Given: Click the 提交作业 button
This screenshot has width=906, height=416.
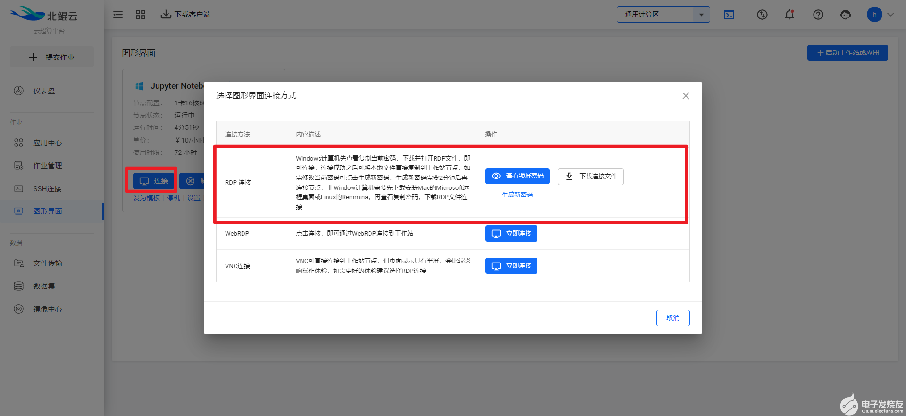Looking at the screenshot, I should point(52,57).
